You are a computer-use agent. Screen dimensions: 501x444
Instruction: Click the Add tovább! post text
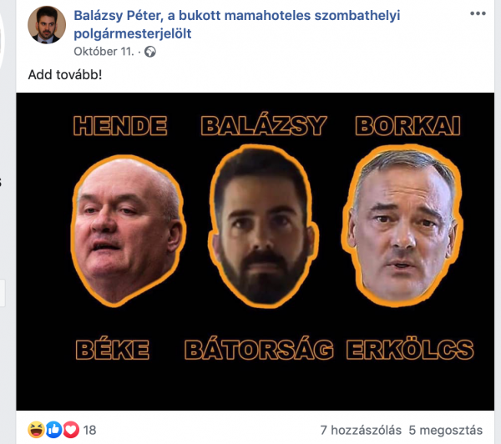tap(65, 75)
